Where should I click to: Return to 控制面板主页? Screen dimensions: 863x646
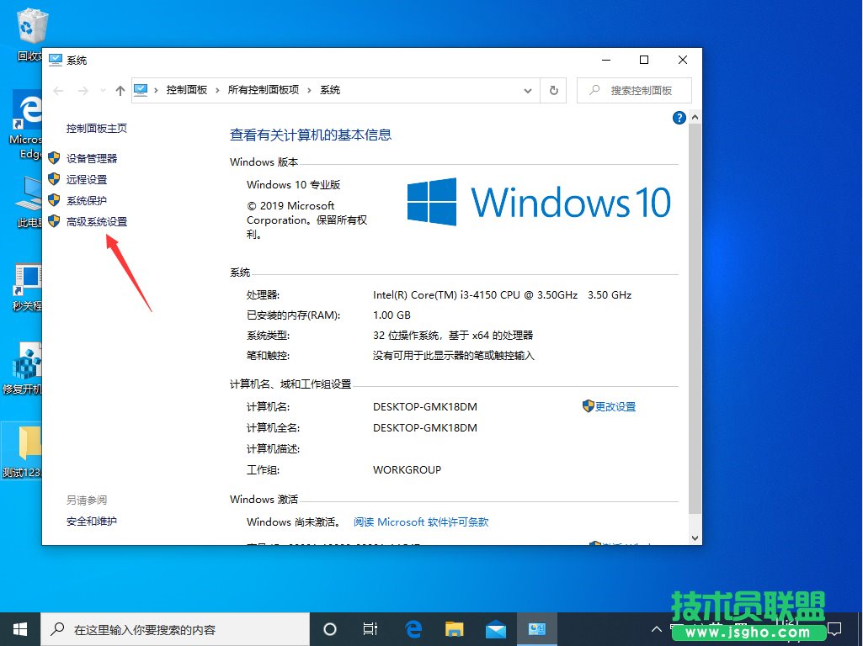point(95,129)
